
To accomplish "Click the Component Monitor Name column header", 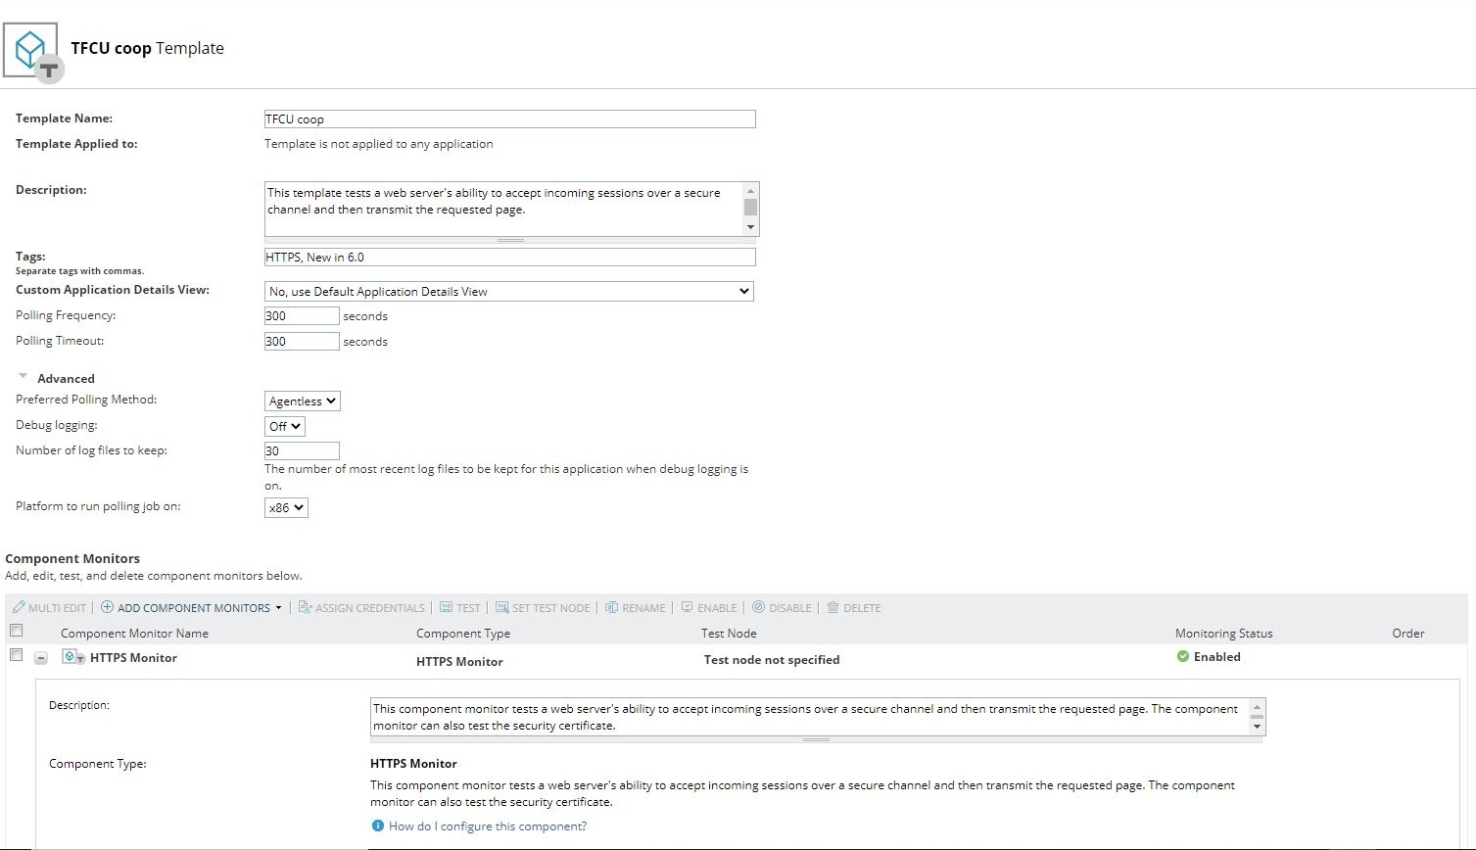I will 134,633.
